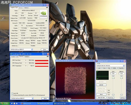
Task: Click the Save profile button in ATITool
Action: pyautogui.click(x=104, y=68)
